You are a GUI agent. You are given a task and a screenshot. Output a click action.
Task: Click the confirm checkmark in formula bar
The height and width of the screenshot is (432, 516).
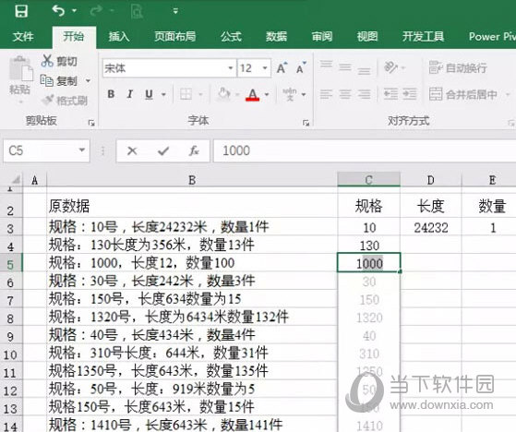tap(163, 151)
